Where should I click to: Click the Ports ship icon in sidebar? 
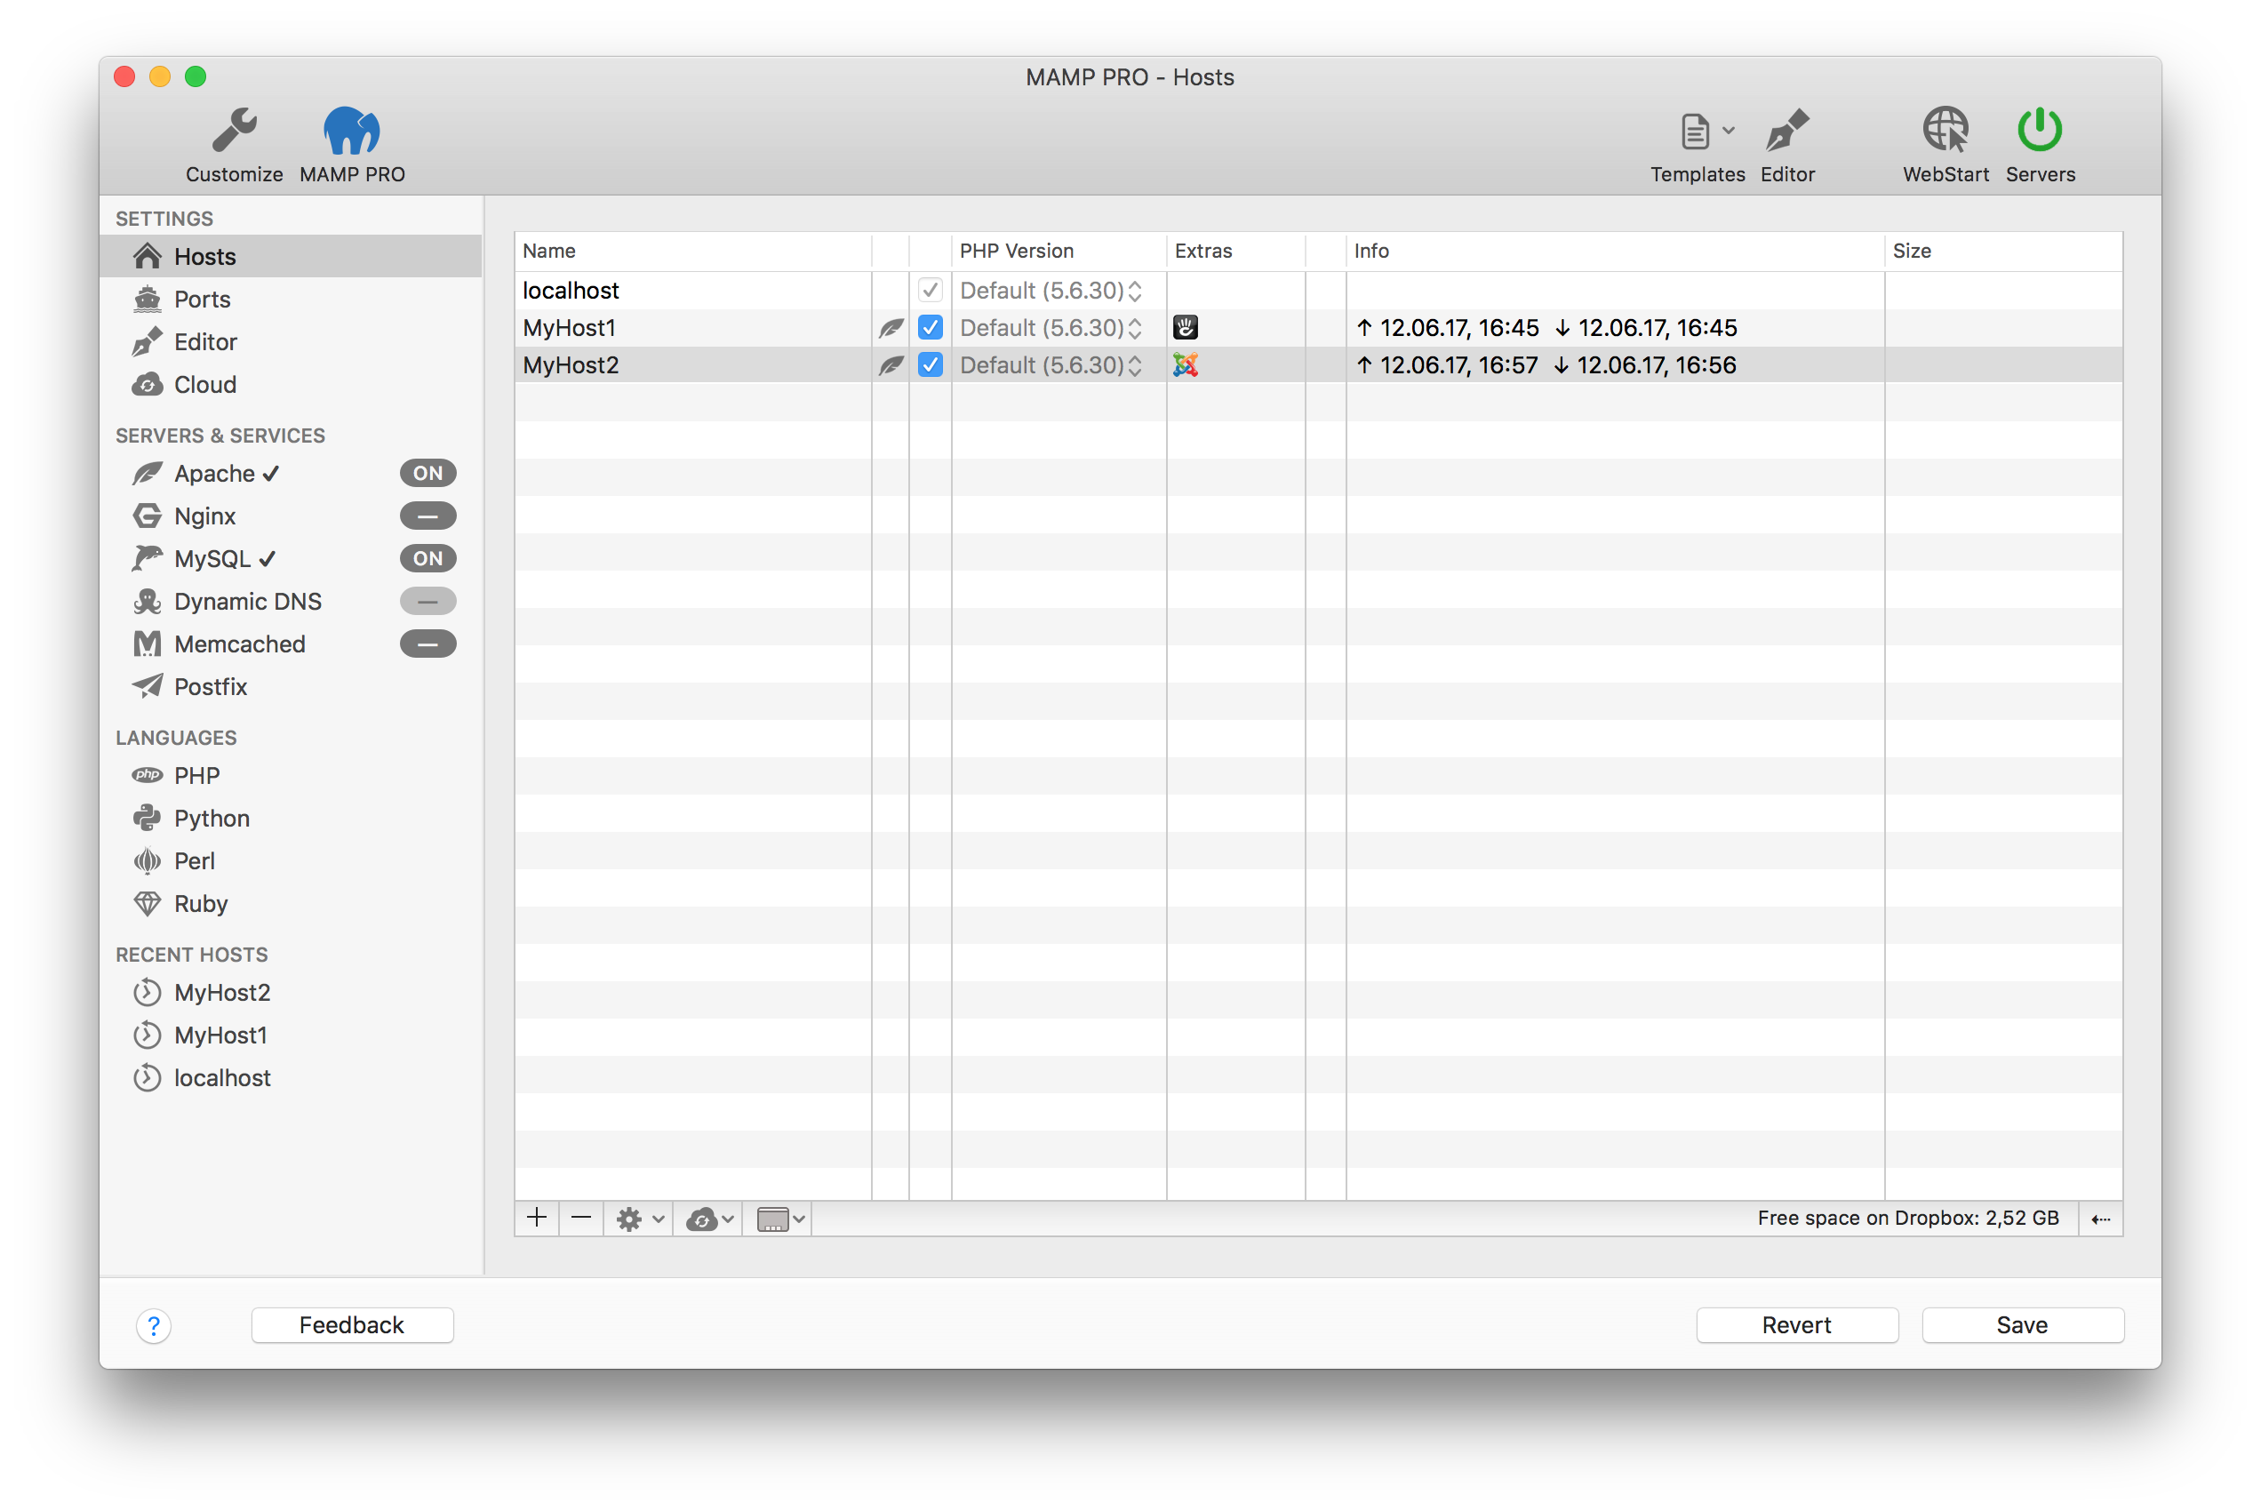147,299
